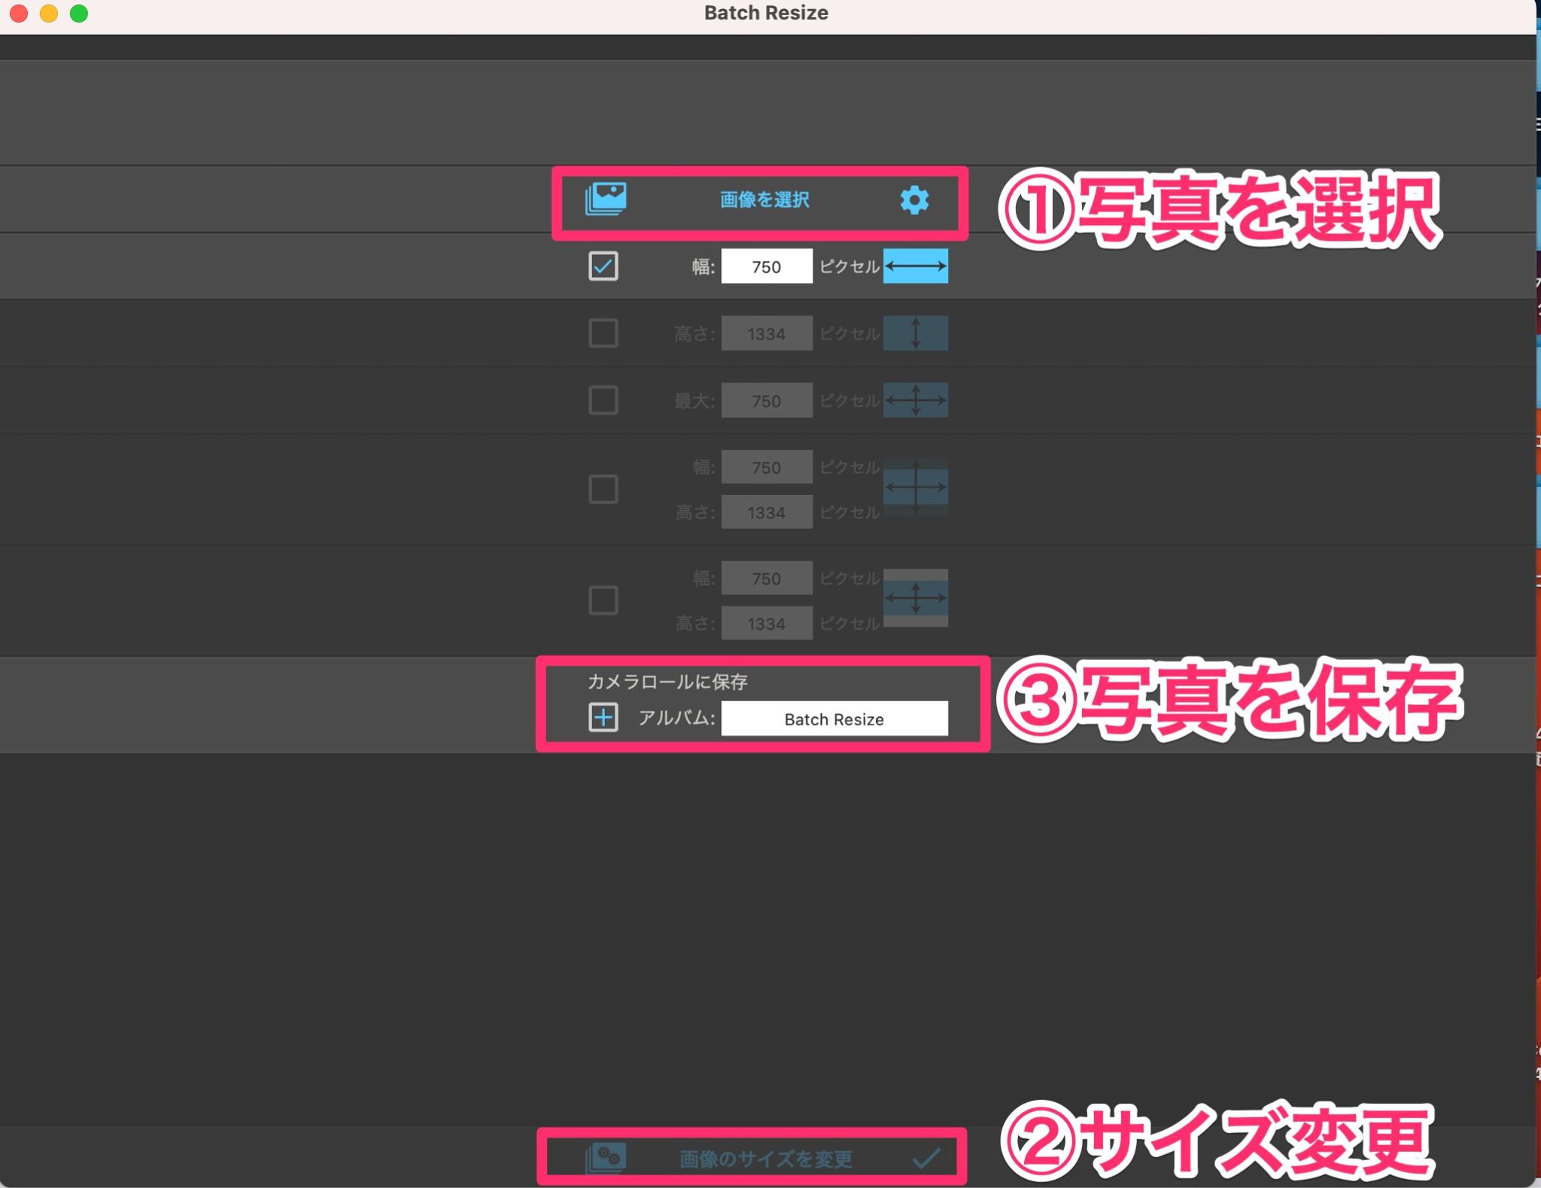Click the highlighted horizontal width arrow icon
This screenshot has height=1188, width=1541.
915,266
